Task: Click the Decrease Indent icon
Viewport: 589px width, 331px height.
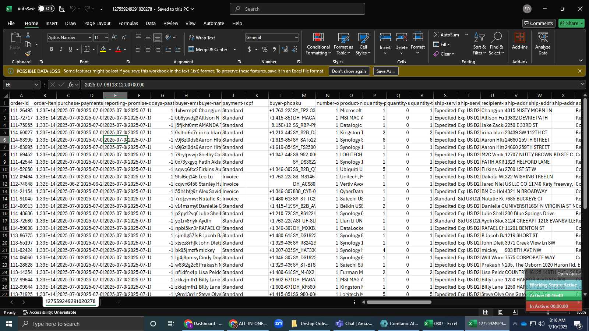Action: pyautogui.click(x=168, y=49)
